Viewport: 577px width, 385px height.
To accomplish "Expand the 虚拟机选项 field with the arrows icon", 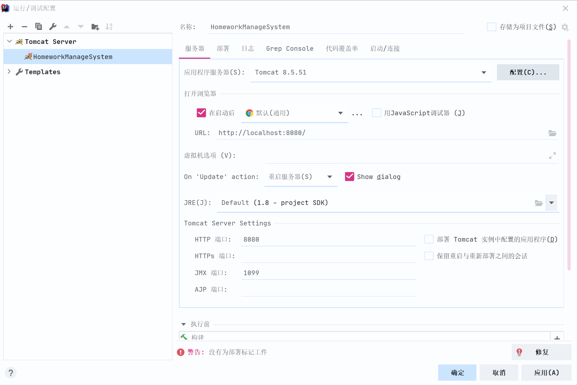I will pos(552,156).
